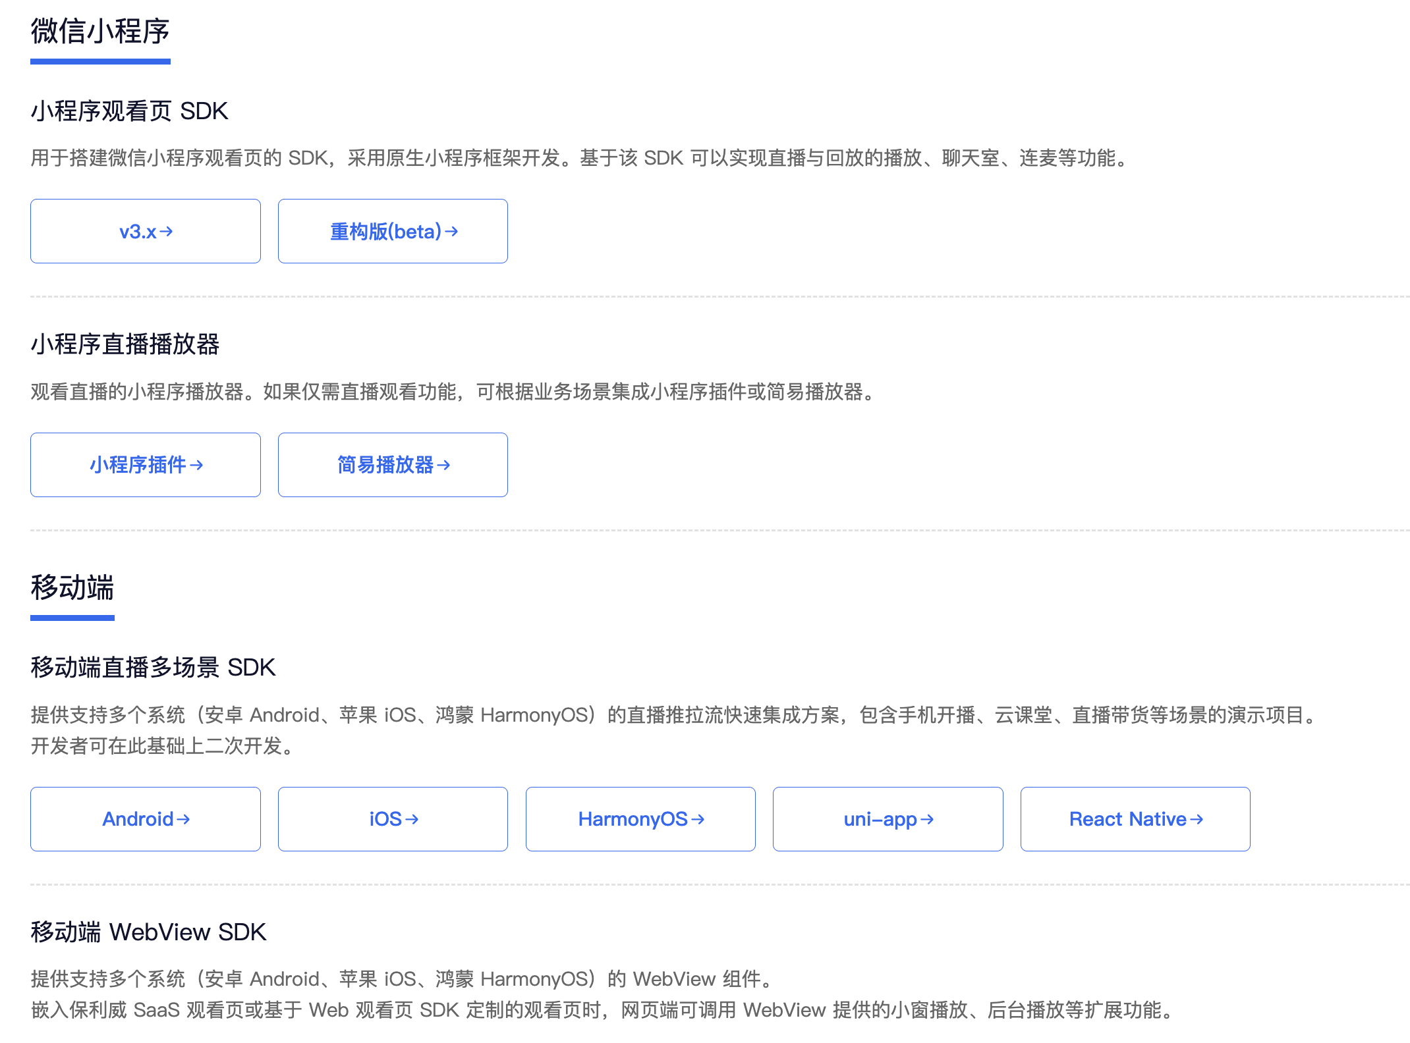Go to 小程序插件 page
The image size is (1410, 1043).
[x=146, y=465]
